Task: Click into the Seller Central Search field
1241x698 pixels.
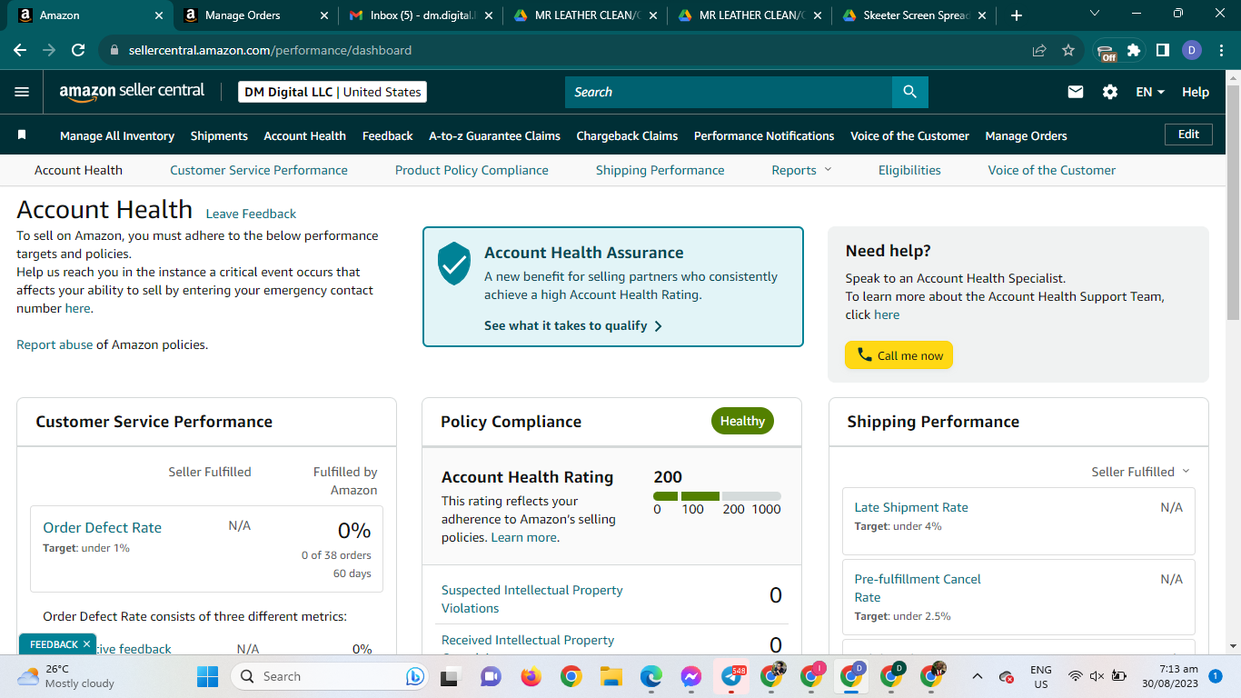Action: [729, 92]
